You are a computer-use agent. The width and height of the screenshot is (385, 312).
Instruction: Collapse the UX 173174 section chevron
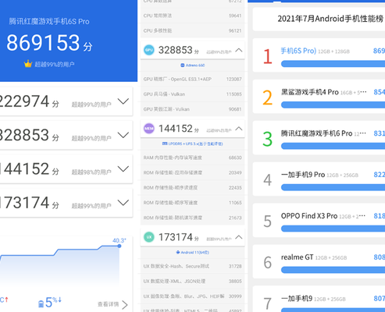[239, 237]
